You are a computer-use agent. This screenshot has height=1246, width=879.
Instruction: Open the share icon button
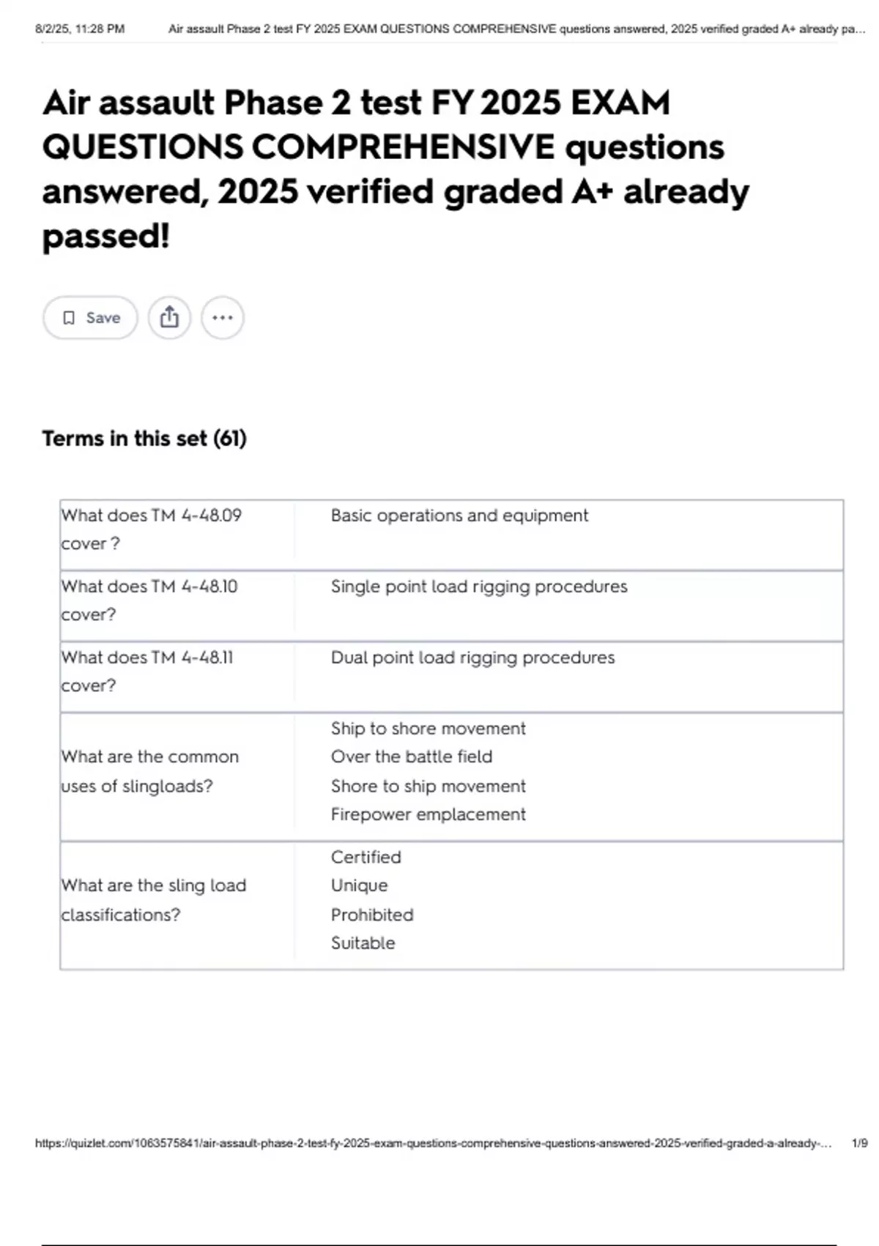[169, 317]
